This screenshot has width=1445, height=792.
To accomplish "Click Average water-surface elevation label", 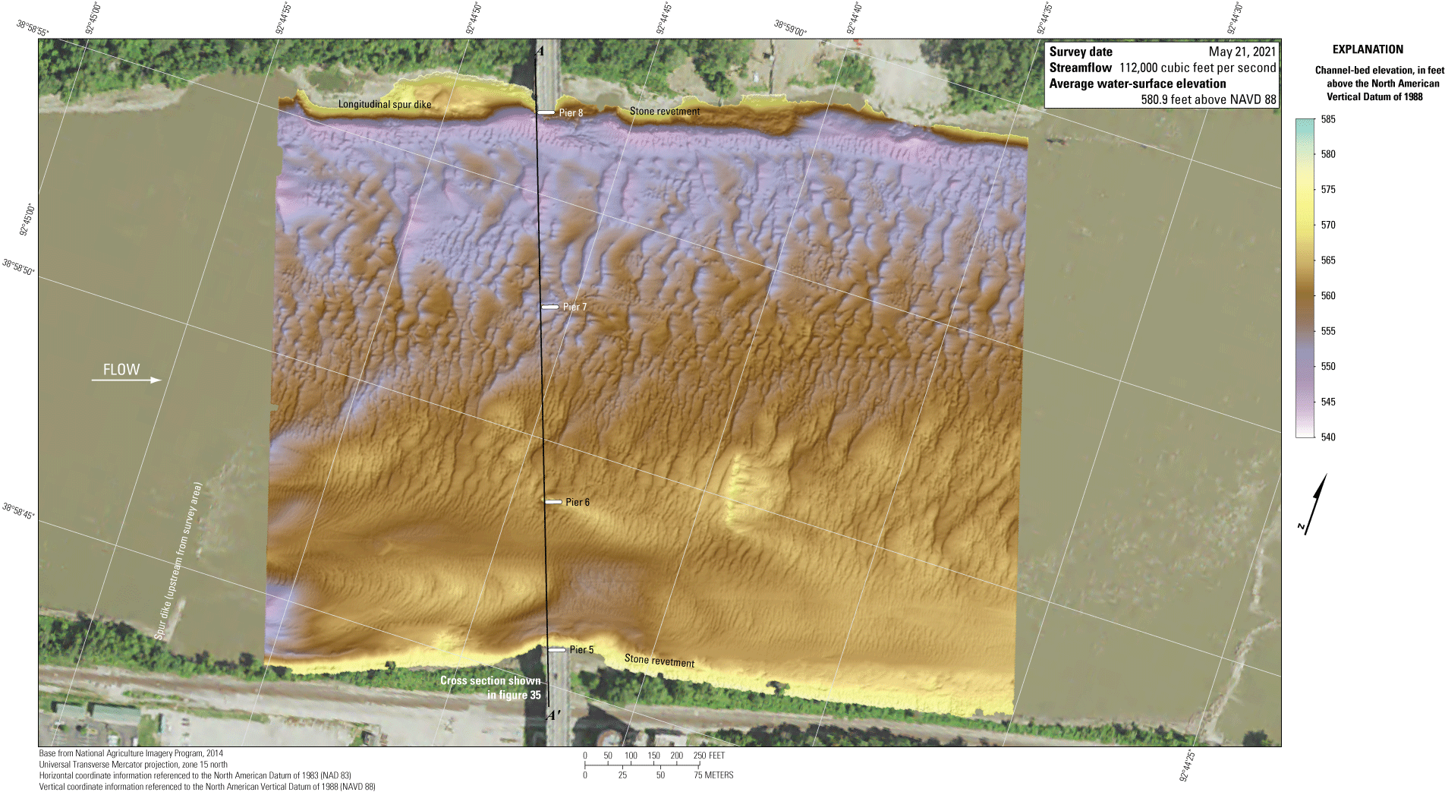I will click(1138, 84).
